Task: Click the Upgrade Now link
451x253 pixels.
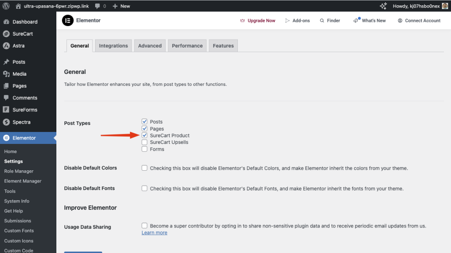Action: click(x=258, y=21)
